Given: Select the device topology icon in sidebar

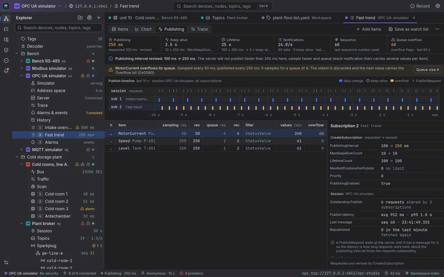Looking at the screenshot, I should coord(6,19).
